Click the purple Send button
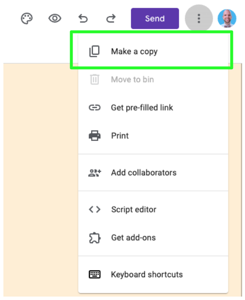Viewport: 245px width, 300px height. coord(155,18)
